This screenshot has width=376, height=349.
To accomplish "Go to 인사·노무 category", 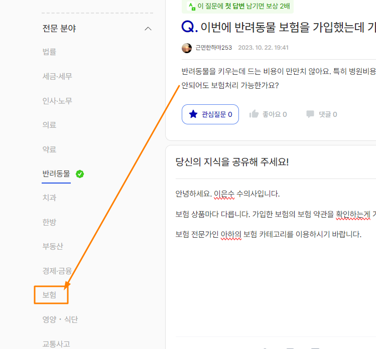I will point(57,101).
